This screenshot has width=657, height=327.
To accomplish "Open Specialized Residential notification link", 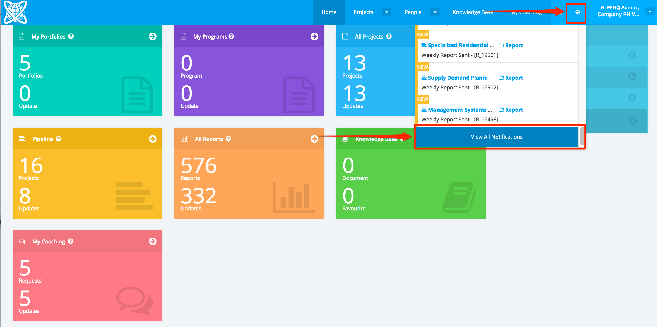I will [458, 45].
